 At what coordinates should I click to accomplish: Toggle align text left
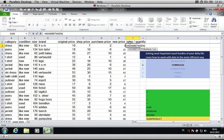[66, 25]
